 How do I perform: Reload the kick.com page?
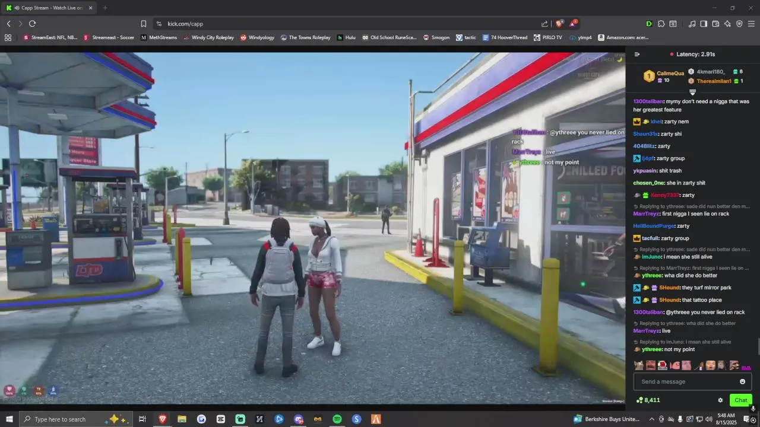(x=32, y=24)
